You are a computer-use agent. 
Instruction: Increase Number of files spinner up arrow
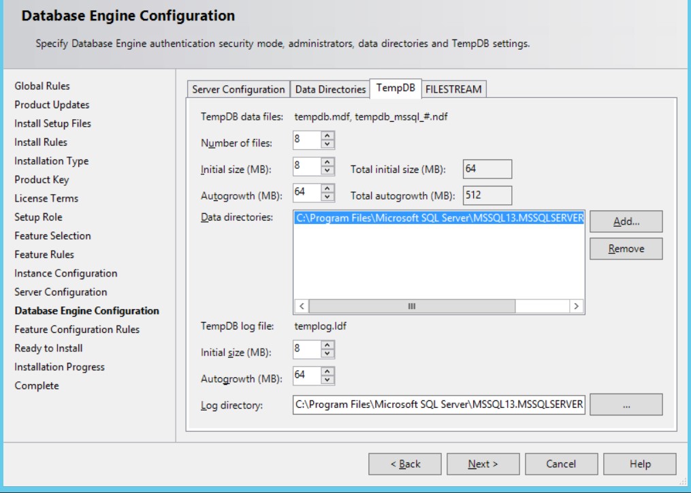[x=328, y=136]
